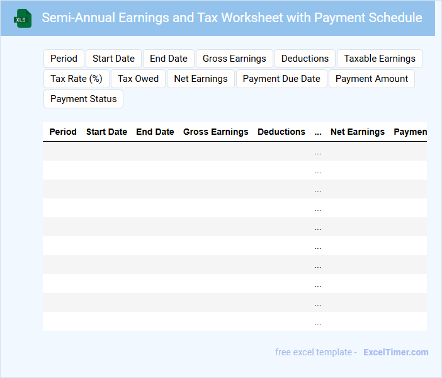The width and height of the screenshot is (442, 378).
Task: Select the Net Earnings tag button
Action: (x=201, y=79)
